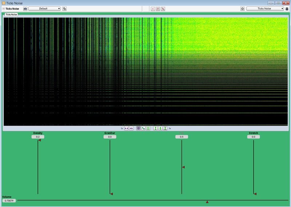Click the snapshot camera icon next to Default

pos(25,9)
